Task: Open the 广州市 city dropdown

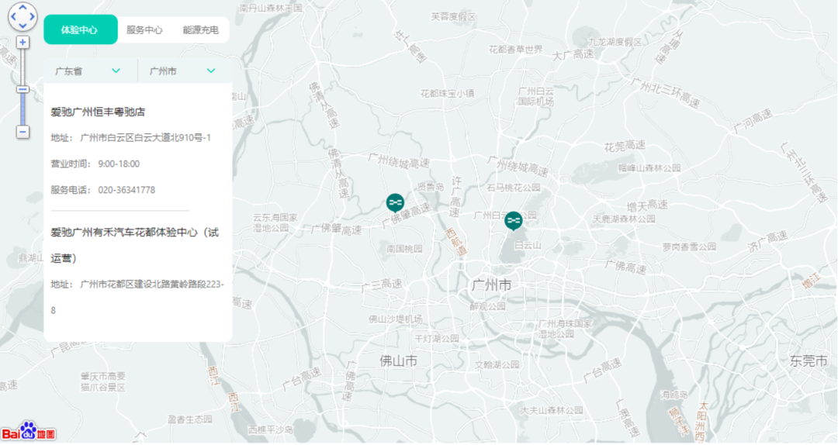Action: [x=185, y=71]
